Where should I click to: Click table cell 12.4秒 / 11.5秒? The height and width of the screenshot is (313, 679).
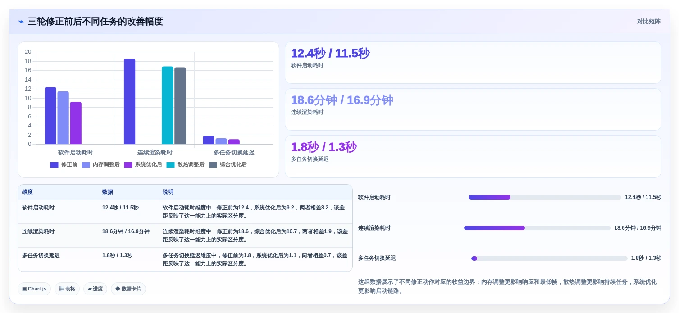click(120, 208)
